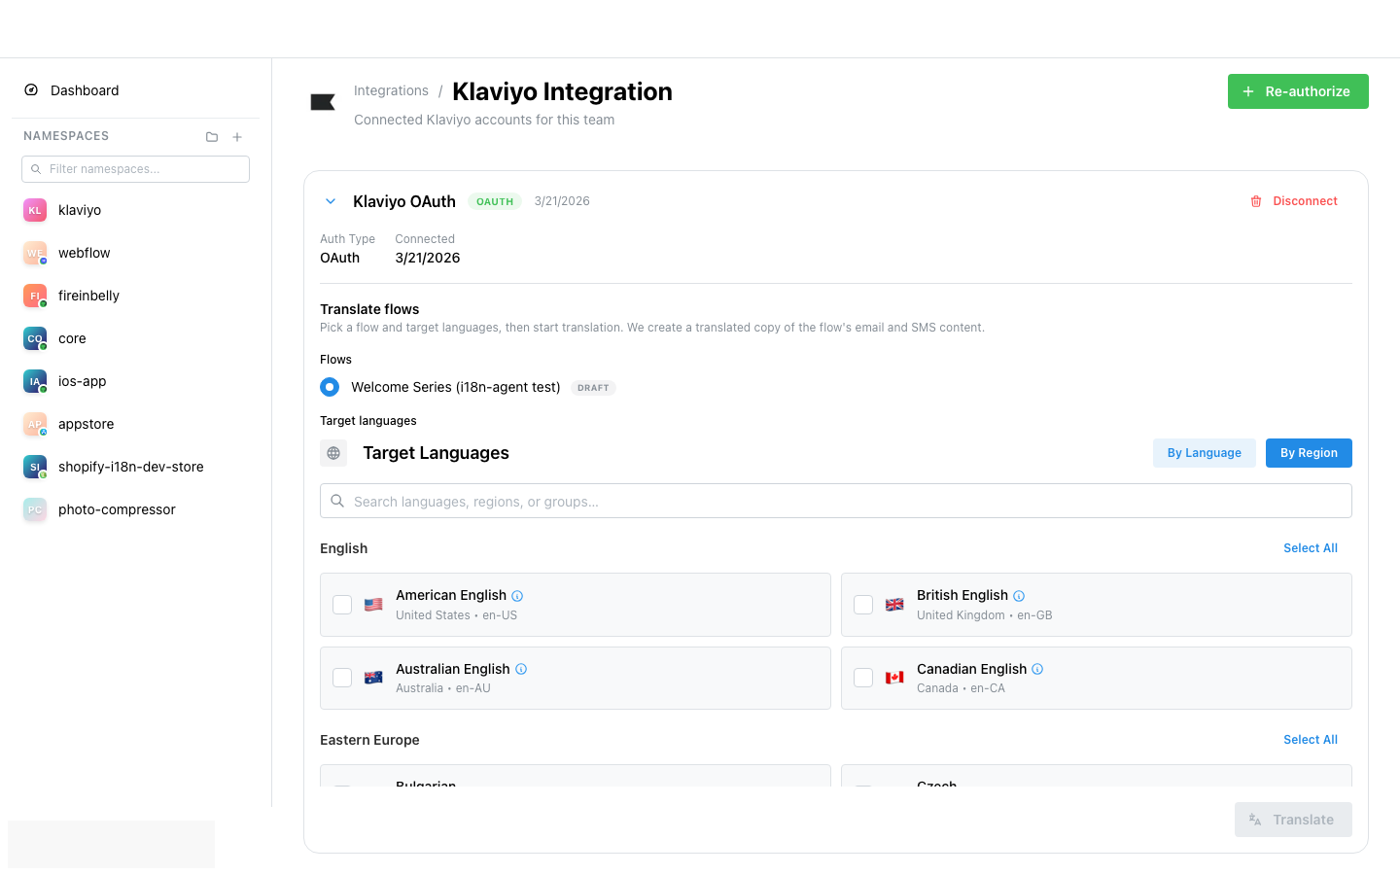Image resolution: width=1400 pixels, height=875 pixels.
Task: Click the trash icon next to Disconnect
Action: pos(1256,201)
